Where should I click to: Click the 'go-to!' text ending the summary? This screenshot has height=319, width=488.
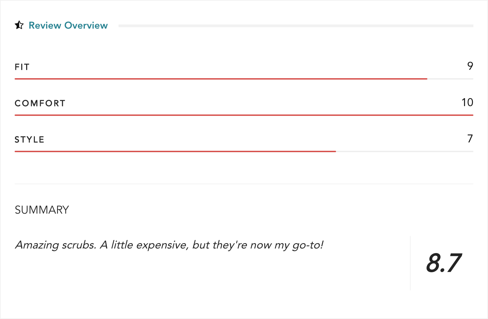308,245
